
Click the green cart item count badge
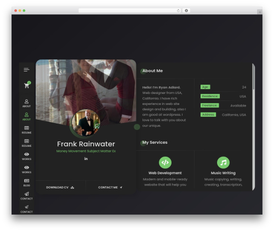click(29, 82)
